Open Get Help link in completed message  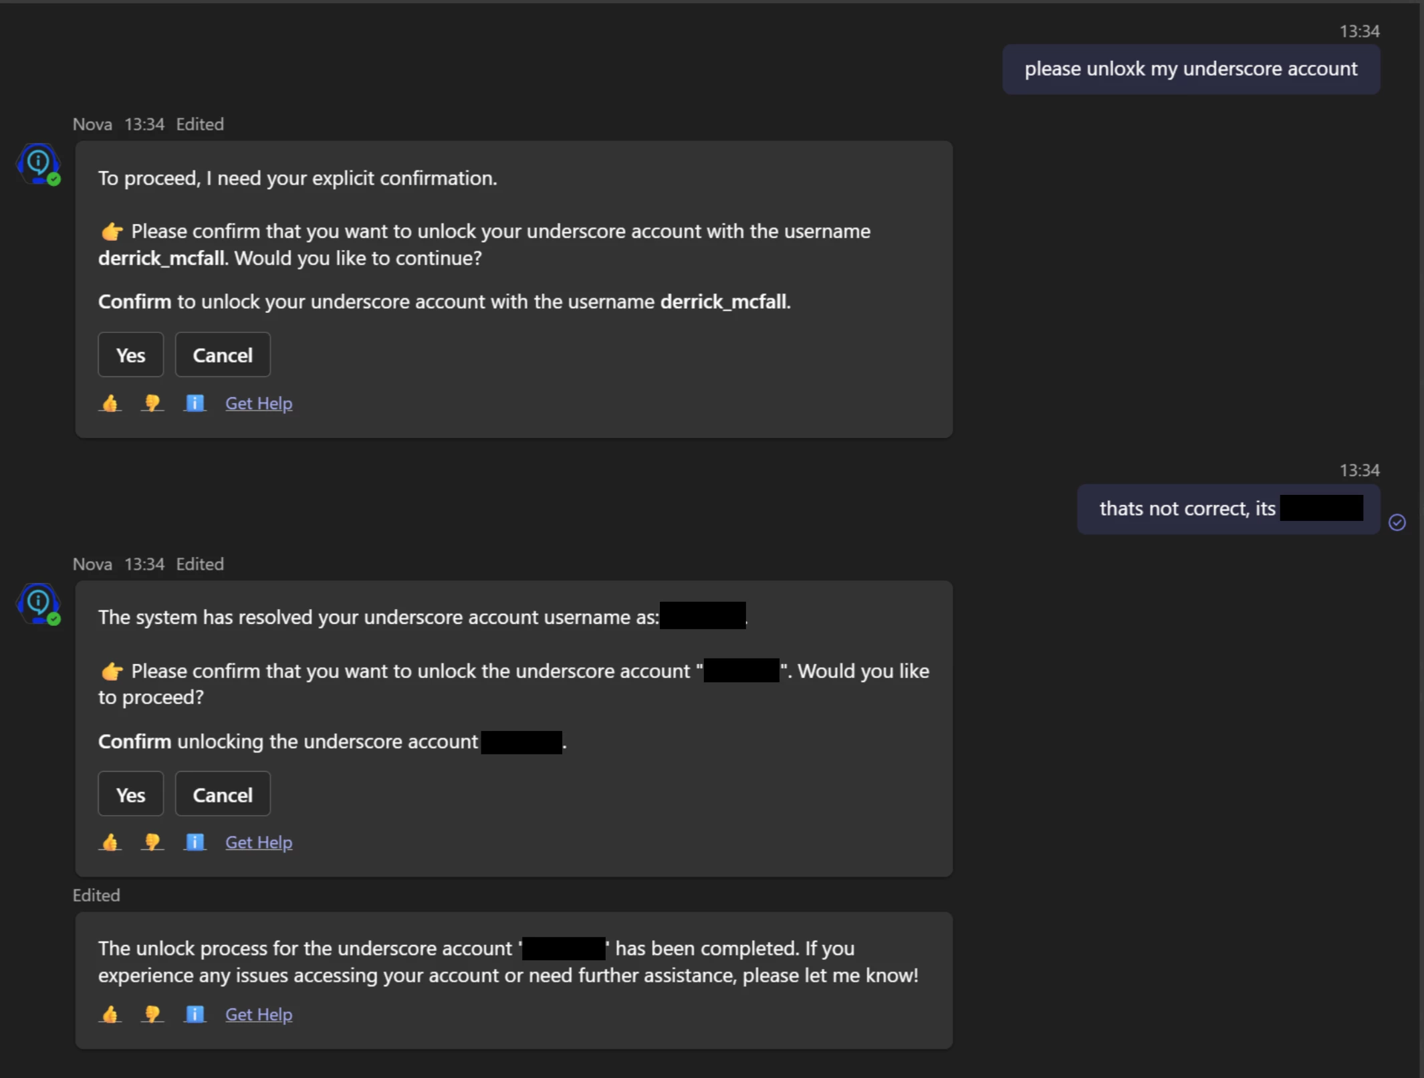[x=259, y=1014]
